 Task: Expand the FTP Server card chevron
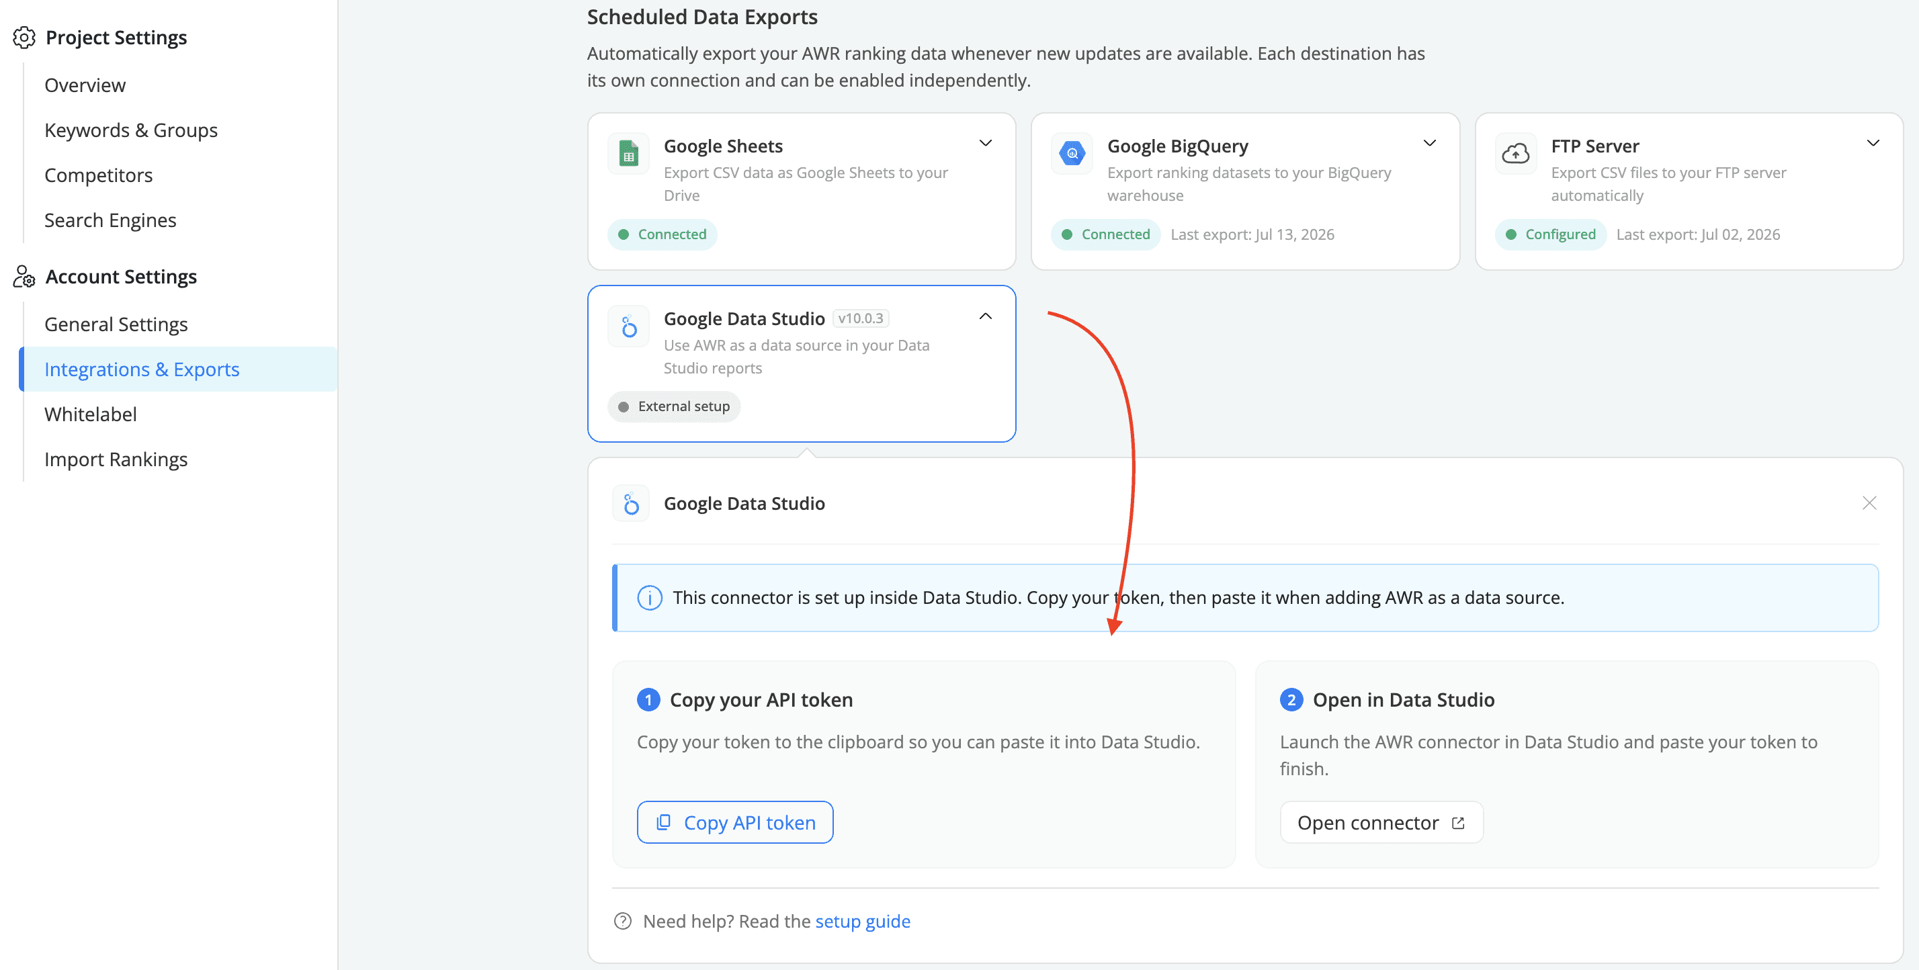[x=1873, y=143]
